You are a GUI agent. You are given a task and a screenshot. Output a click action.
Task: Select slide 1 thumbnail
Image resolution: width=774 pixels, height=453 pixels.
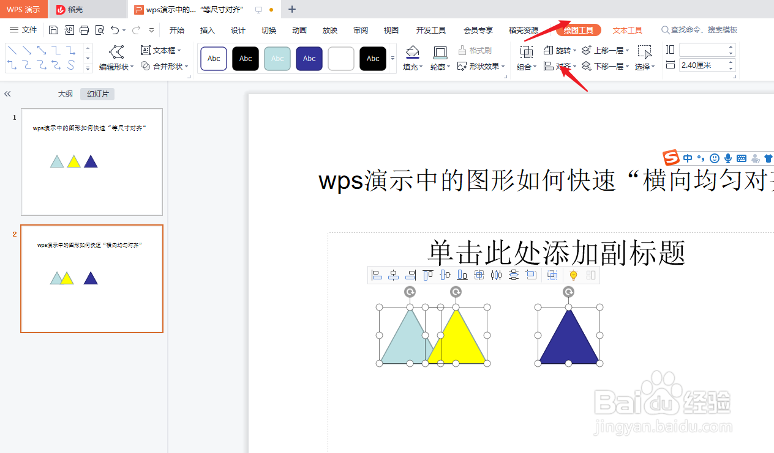(x=92, y=162)
